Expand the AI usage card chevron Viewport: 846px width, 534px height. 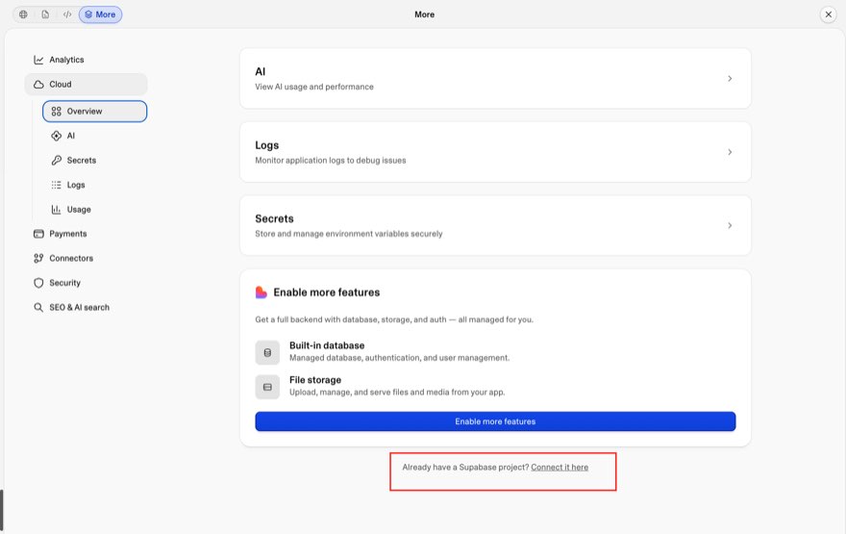pyautogui.click(x=730, y=79)
